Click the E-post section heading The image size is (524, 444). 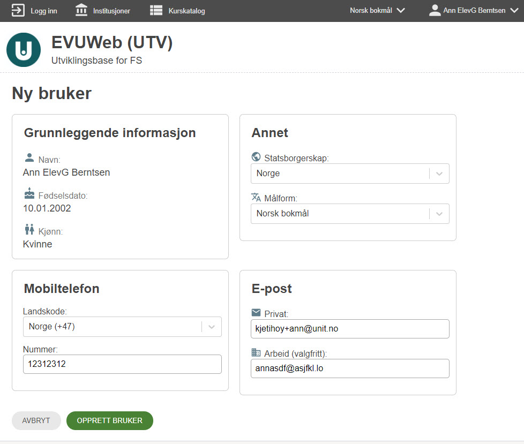pos(271,289)
